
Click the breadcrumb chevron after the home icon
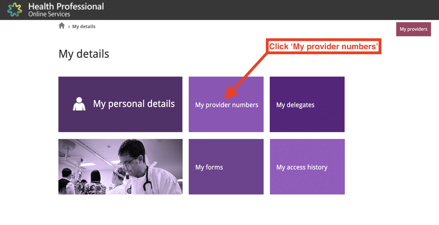[x=69, y=27]
